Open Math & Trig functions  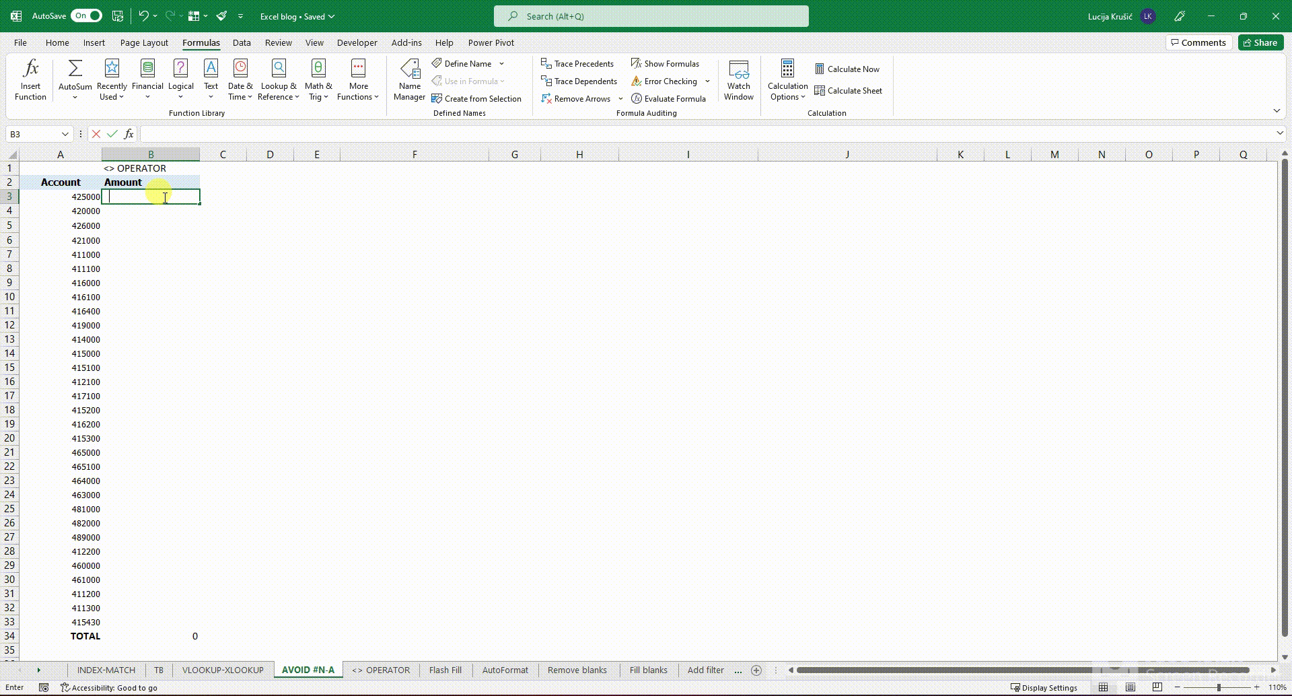318,79
